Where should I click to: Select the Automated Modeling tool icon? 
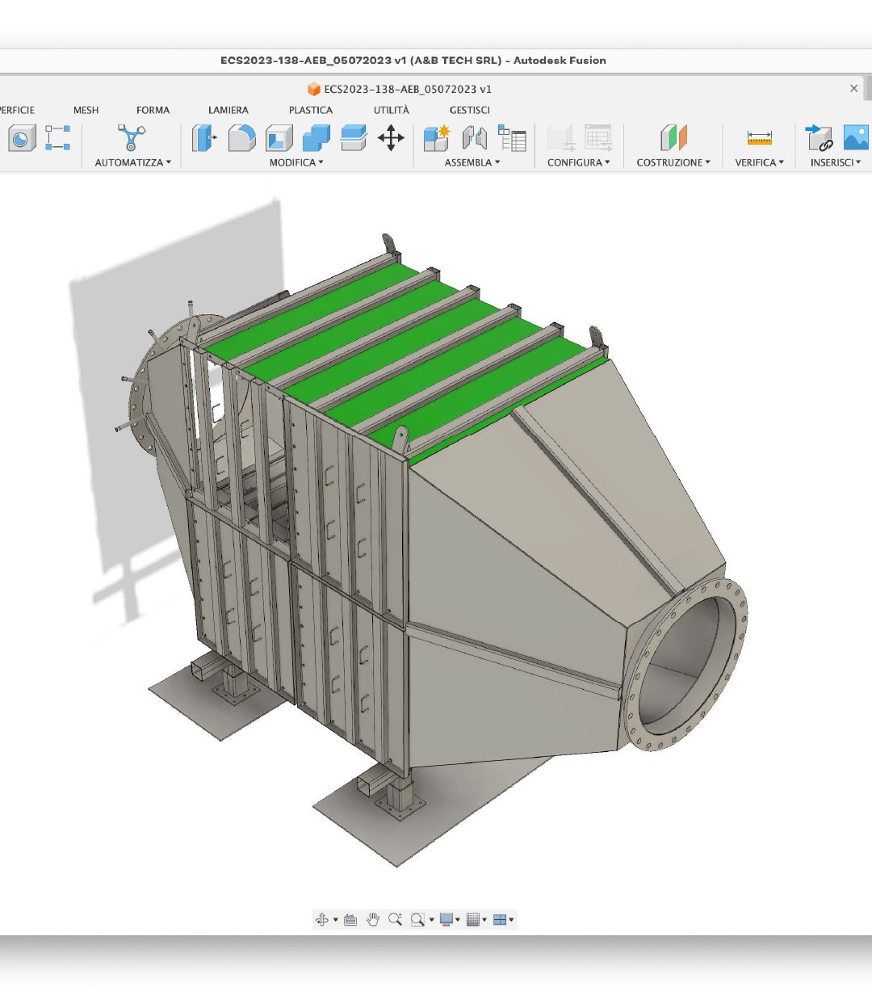click(131, 138)
